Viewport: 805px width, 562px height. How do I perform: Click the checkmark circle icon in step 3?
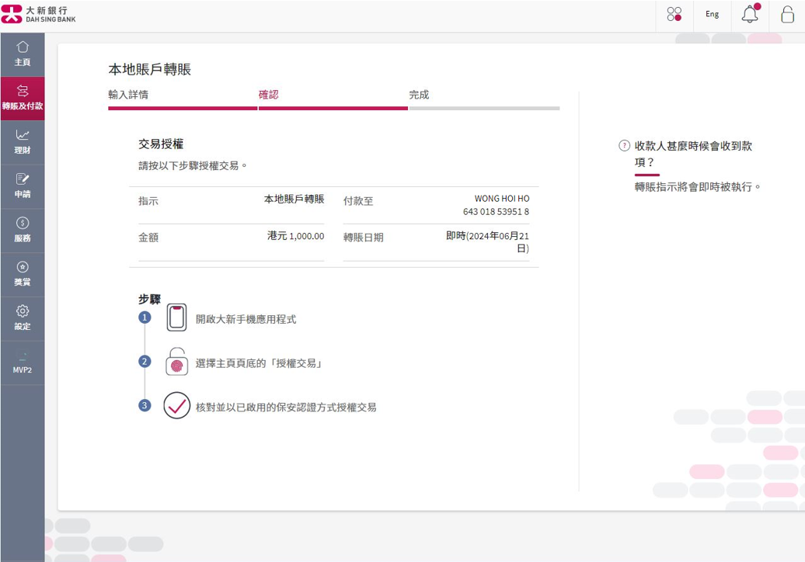(x=176, y=406)
